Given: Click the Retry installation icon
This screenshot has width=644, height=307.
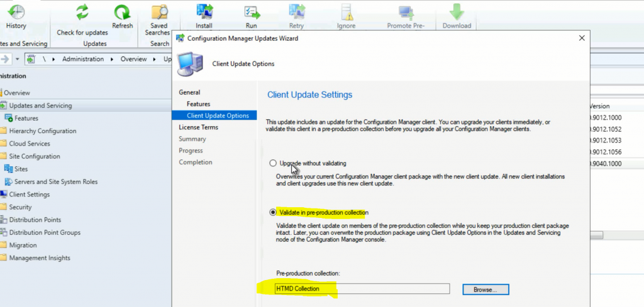Looking at the screenshot, I should coord(297,12).
